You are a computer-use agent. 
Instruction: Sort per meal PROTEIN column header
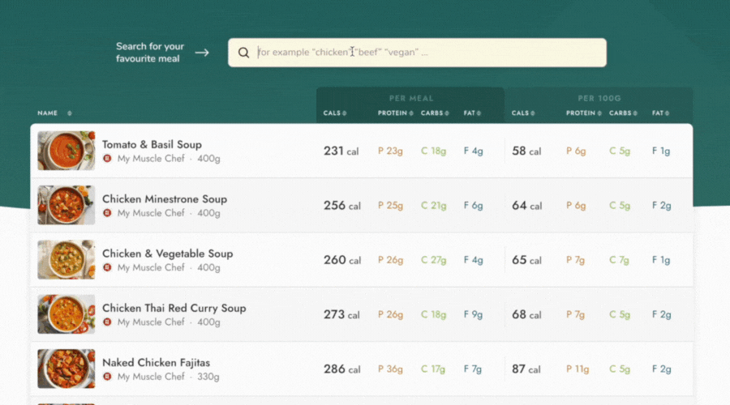[395, 113]
